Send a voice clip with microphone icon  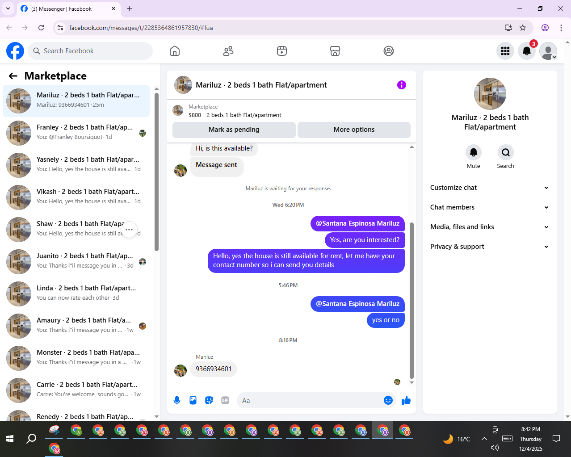[x=177, y=400]
